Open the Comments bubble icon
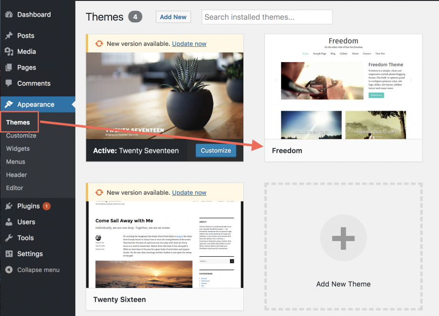 coord(10,83)
